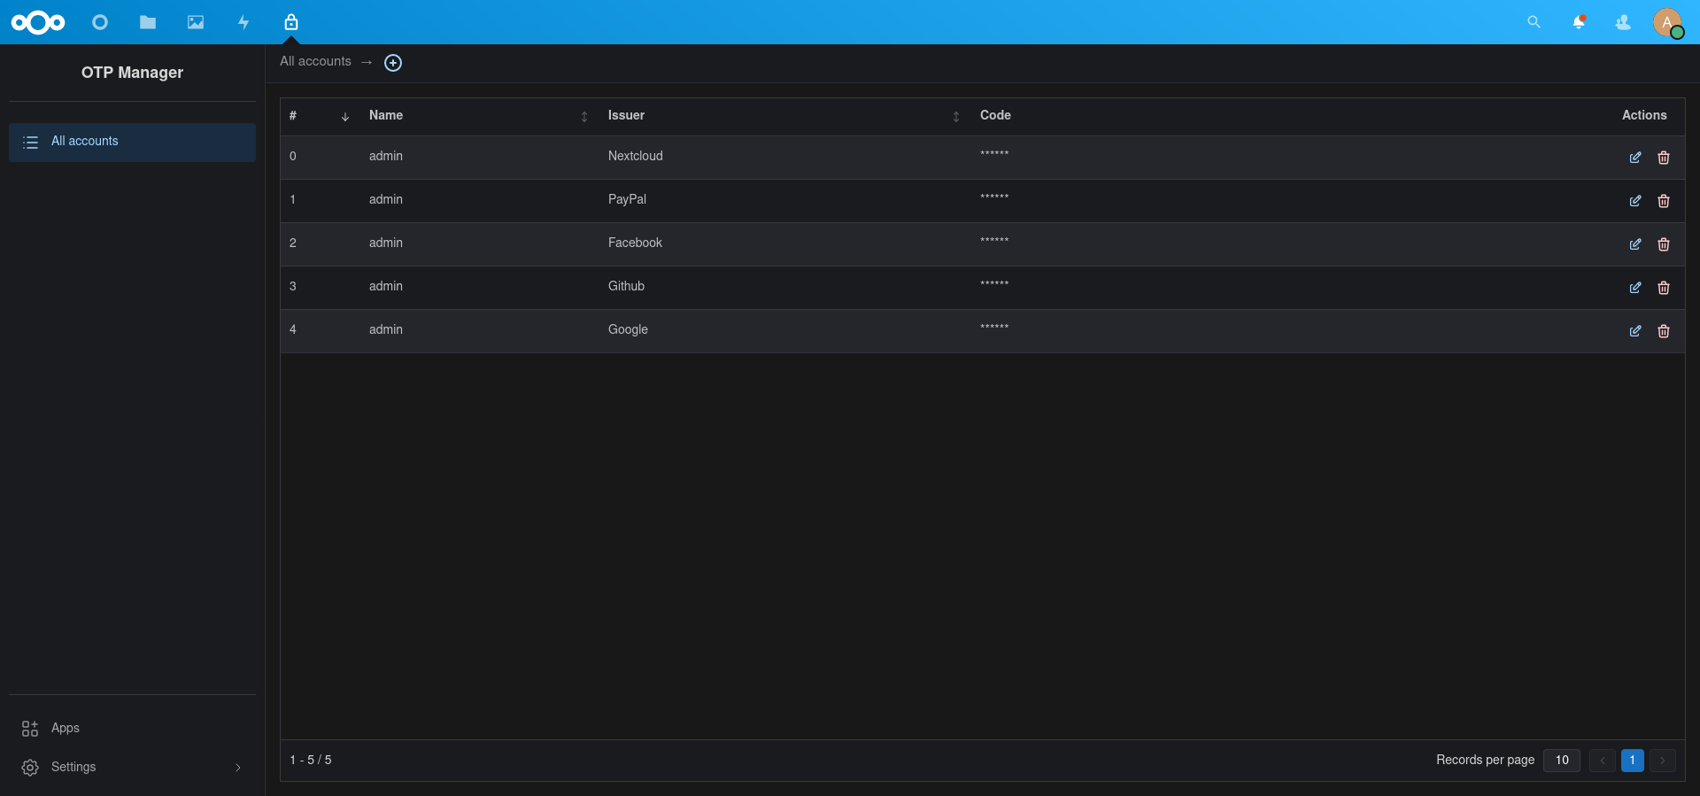Viewport: 1700px width, 796px height.
Task: Edit the Github account
Action: pyautogui.click(x=1635, y=288)
